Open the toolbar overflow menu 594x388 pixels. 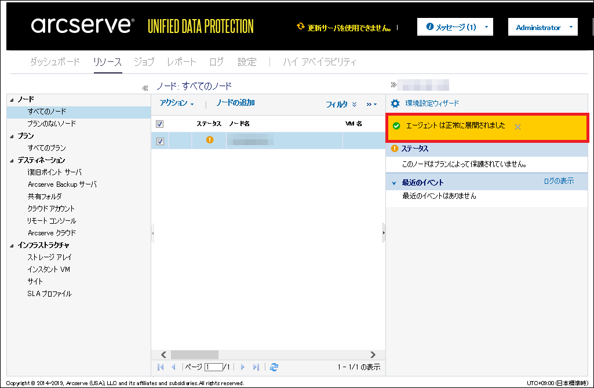[x=371, y=105]
